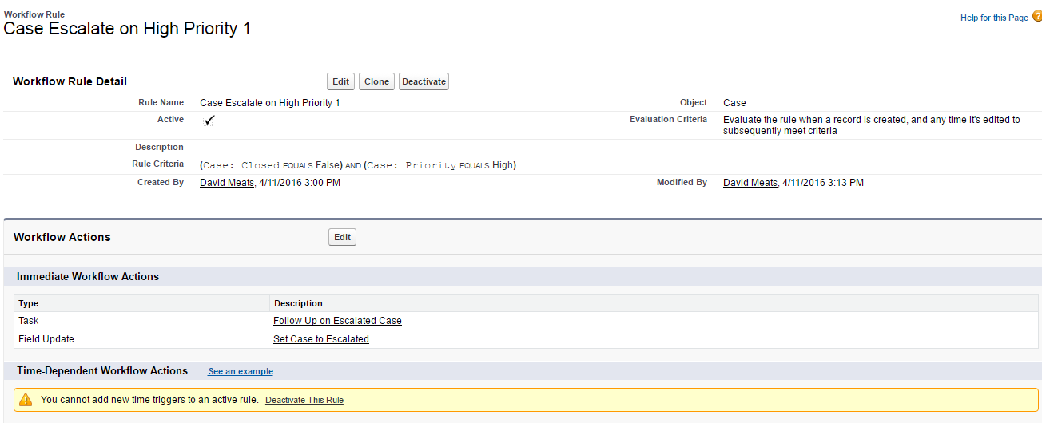Image resolution: width=1042 pixels, height=423 pixels.
Task: Select the Field Update type cell
Action: click(x=46, y=339)
